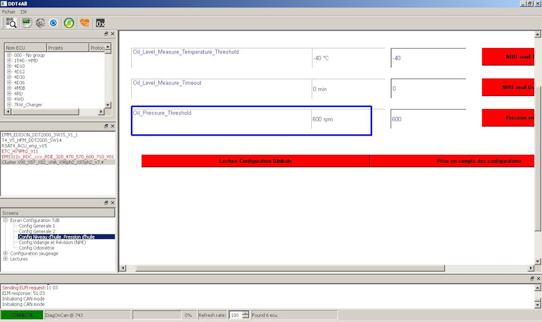Select Cluster X98_X87_X82 ECU entry
The height and width of the screenshot is (322, 542).
click(x=53, y=162)
